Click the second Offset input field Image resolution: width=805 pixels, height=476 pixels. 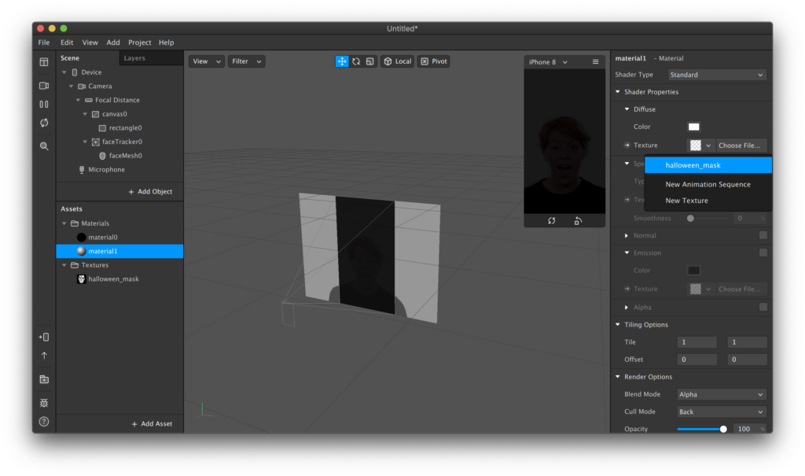[x=747, y=360]
